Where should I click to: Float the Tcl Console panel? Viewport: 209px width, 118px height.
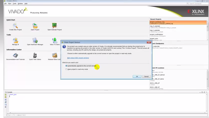click(204, 92)
